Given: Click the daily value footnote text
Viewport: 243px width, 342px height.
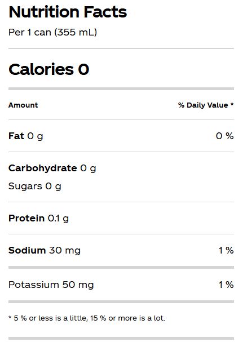Looking at the screenshot, I should coord(87,318).
